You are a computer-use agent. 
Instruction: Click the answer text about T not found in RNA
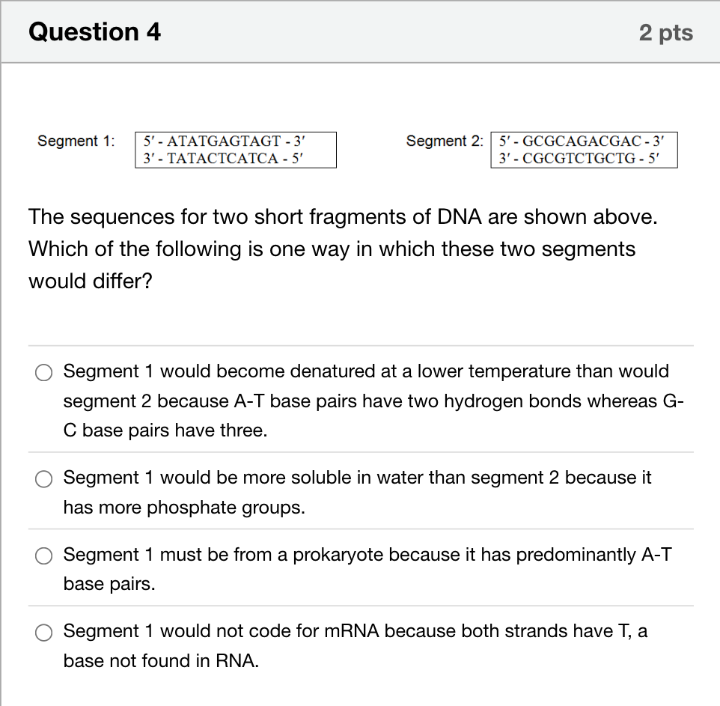coord(356,646)
